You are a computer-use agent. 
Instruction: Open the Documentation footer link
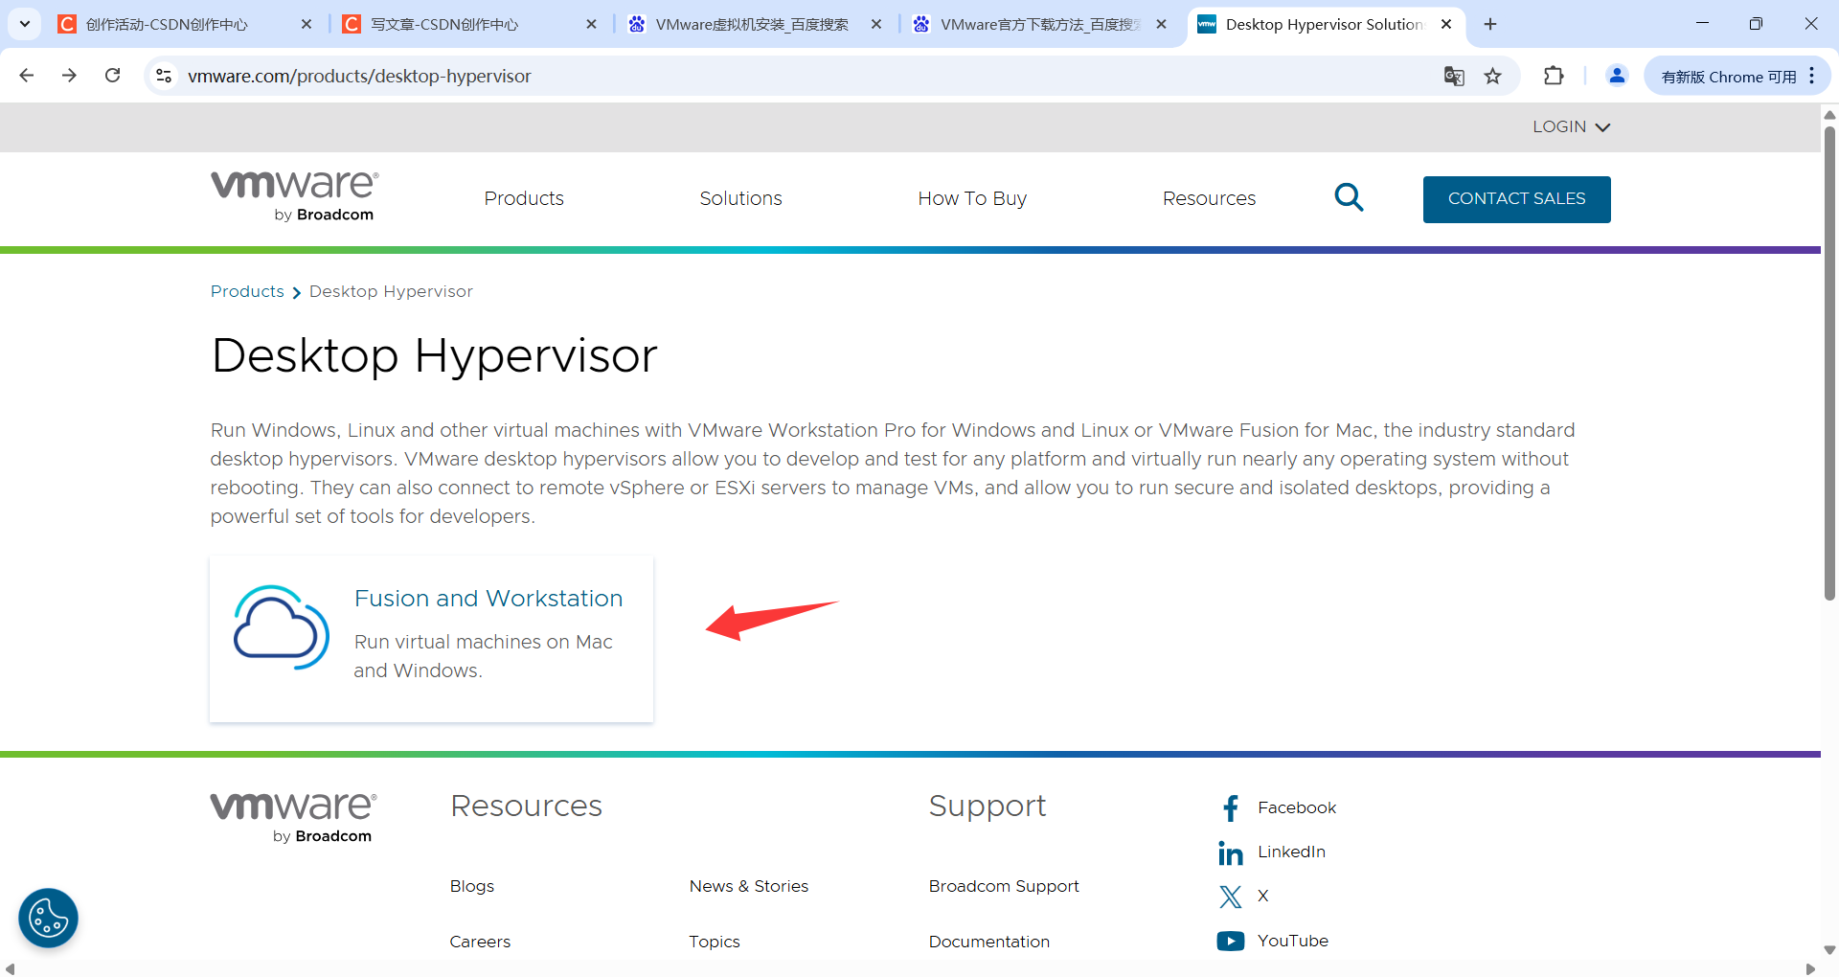coord(989,943)
